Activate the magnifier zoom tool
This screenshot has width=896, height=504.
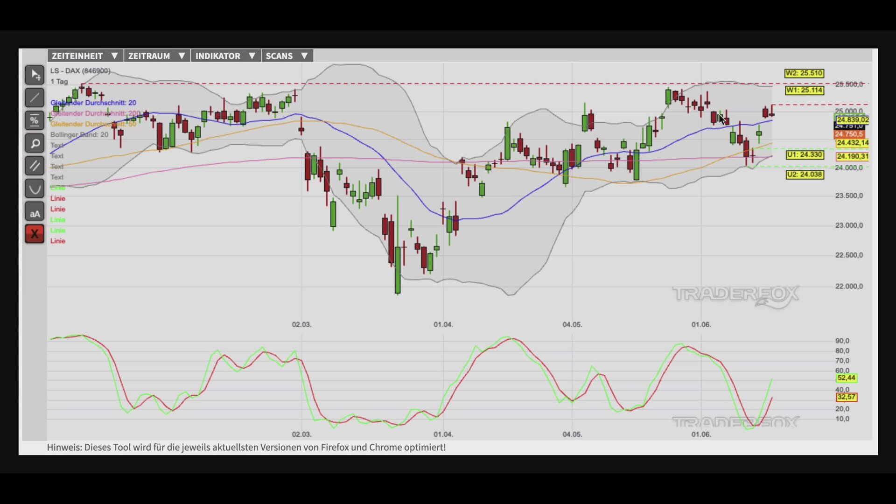tap(35, 143)
